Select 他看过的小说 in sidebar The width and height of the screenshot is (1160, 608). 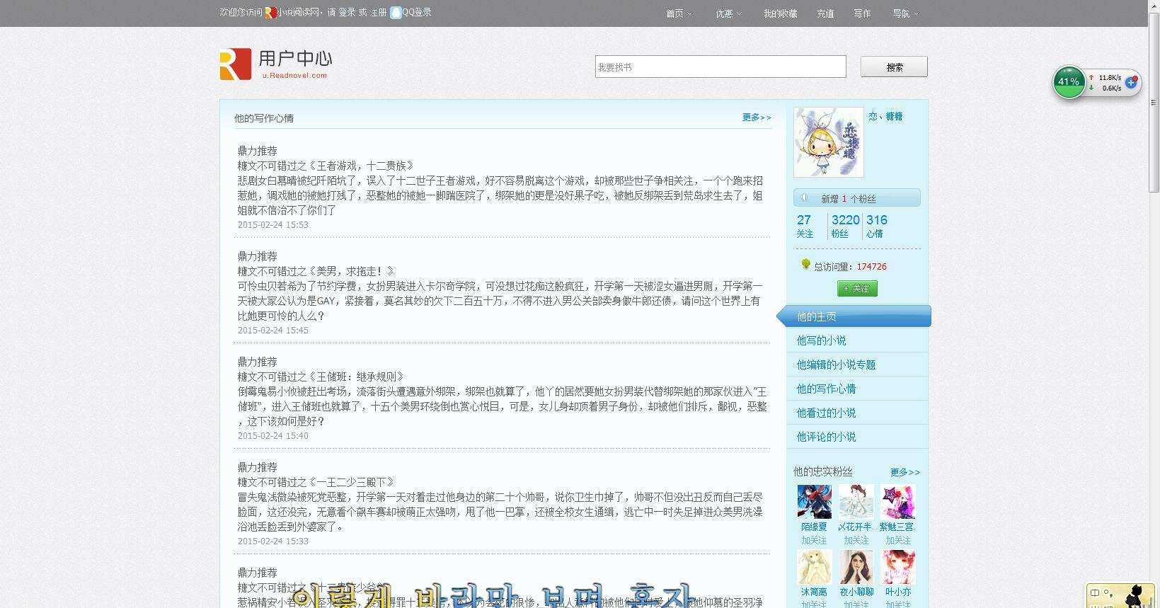826,413
